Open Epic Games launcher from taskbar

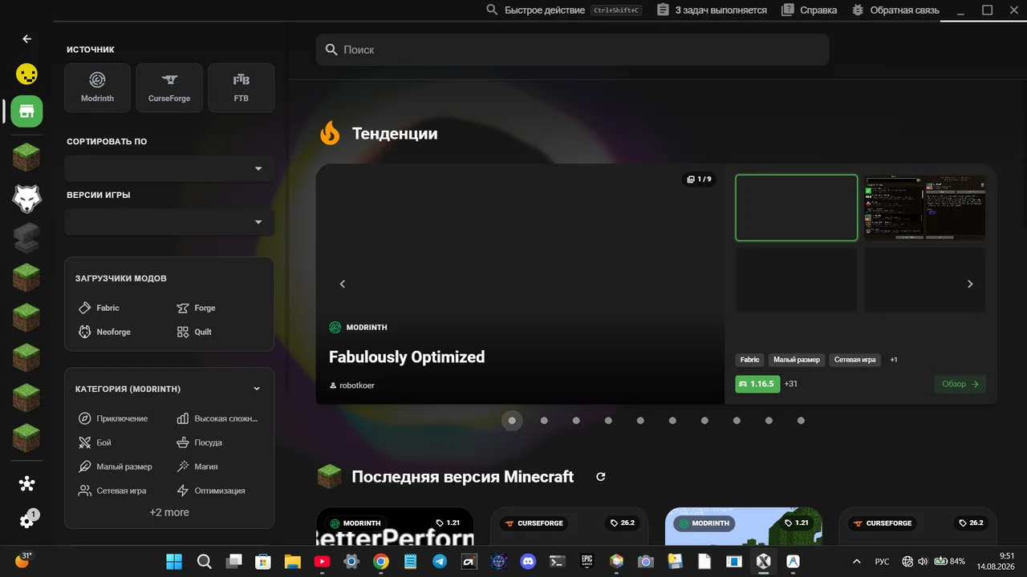[x=587, y=561]
